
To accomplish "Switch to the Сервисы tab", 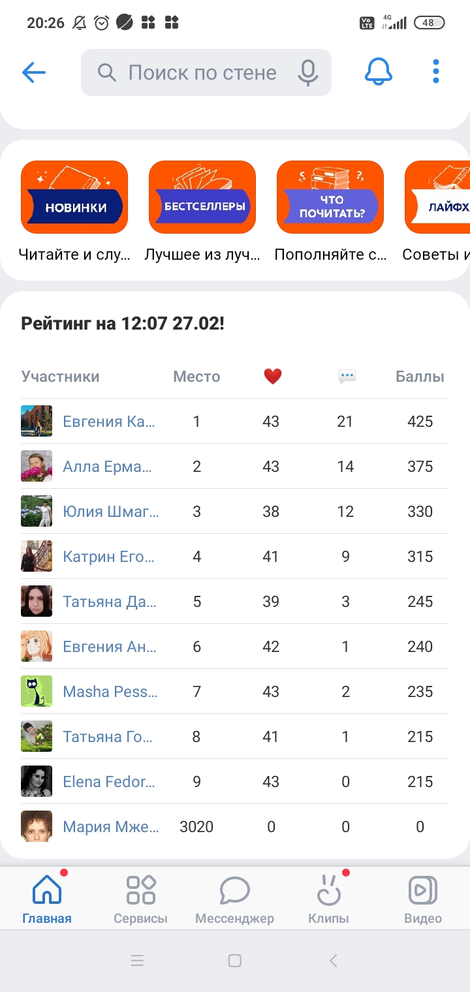I will (x=140, y=900).
